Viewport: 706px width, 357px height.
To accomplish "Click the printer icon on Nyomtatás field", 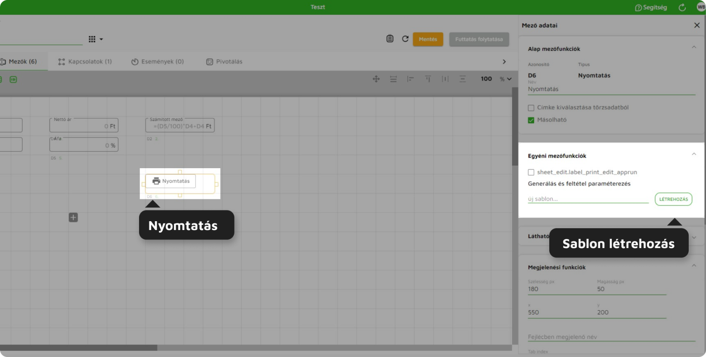I will point(156,181).
